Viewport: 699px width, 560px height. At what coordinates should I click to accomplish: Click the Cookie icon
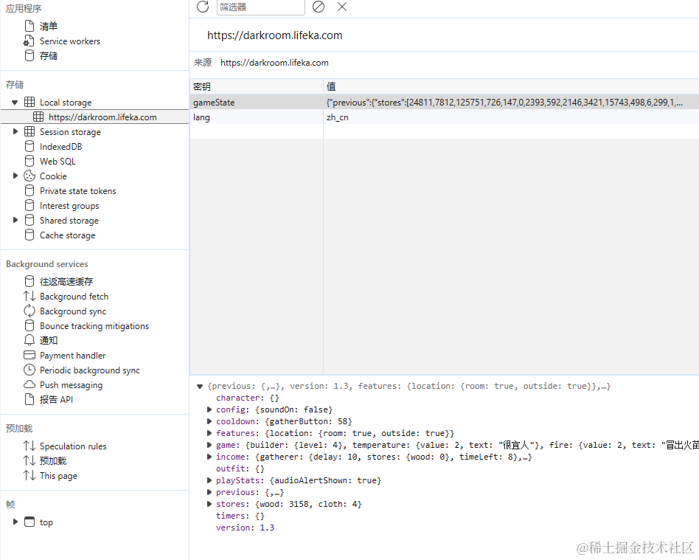[29, 176]
